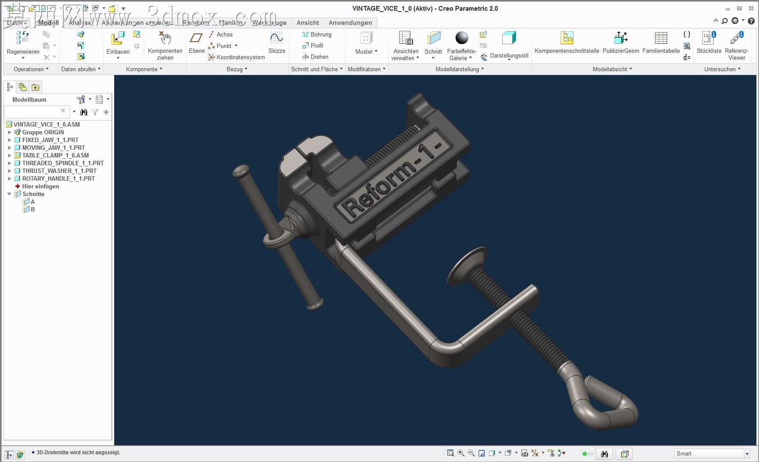Screen dimensions: 759x462
Task: Minimize the ribbon with the caret icon
Action: 716,21
